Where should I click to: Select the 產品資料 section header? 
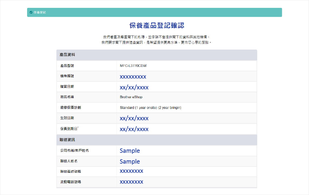click(67, 55)
